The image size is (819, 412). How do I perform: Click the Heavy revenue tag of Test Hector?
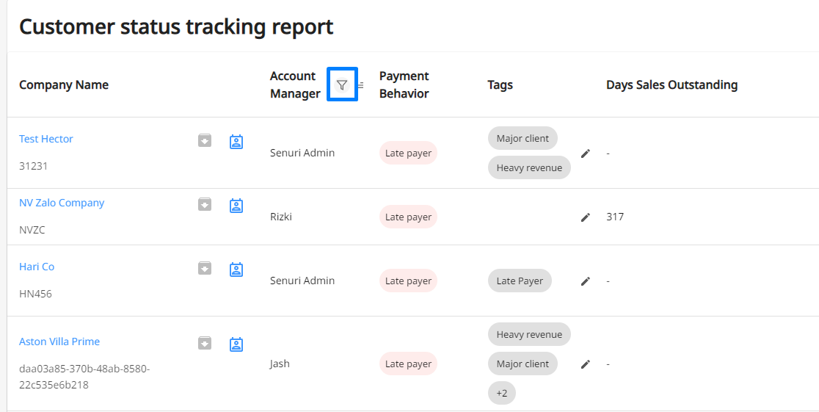coord(529,168)
